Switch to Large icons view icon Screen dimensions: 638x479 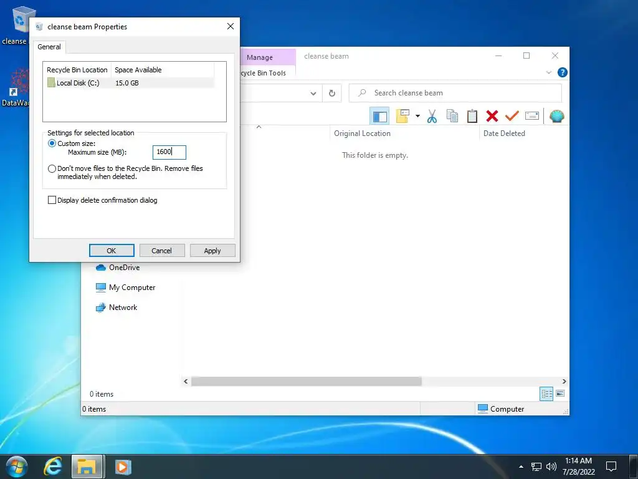560,394
